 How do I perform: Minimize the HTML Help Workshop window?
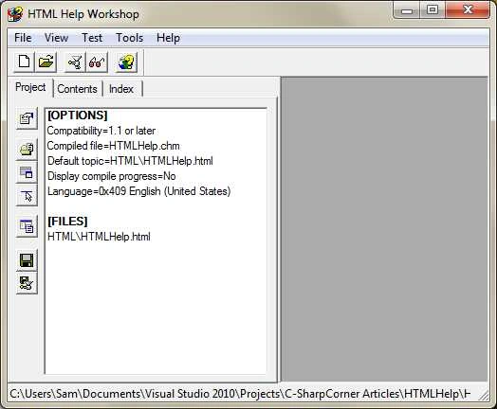coord(407,10)
